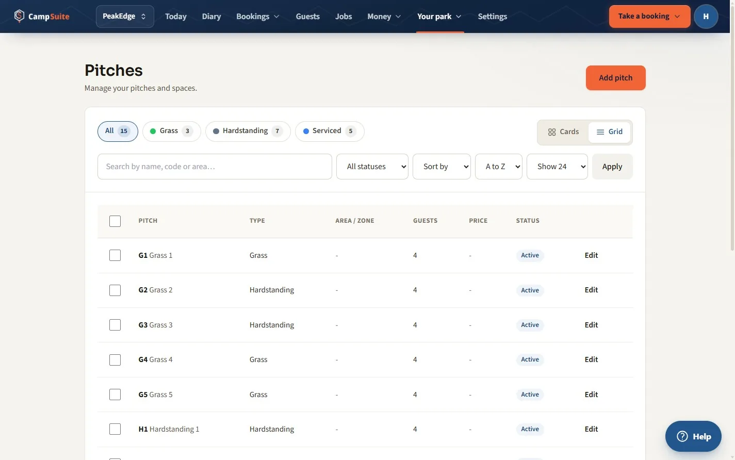The width and height of the screenshot is (735, 460).
Task: Filter by Hardstanding pitch chip
Action: tap(248, 131)
